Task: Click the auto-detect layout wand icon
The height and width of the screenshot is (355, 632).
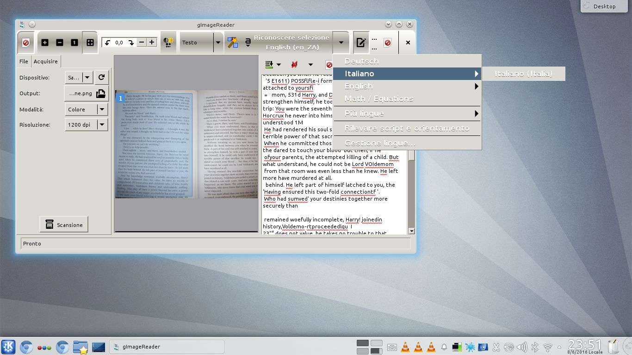Action: (233, 43)
